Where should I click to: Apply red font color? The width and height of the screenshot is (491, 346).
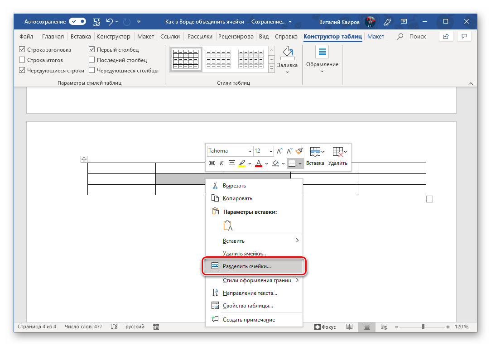click(x=259, y=163)
